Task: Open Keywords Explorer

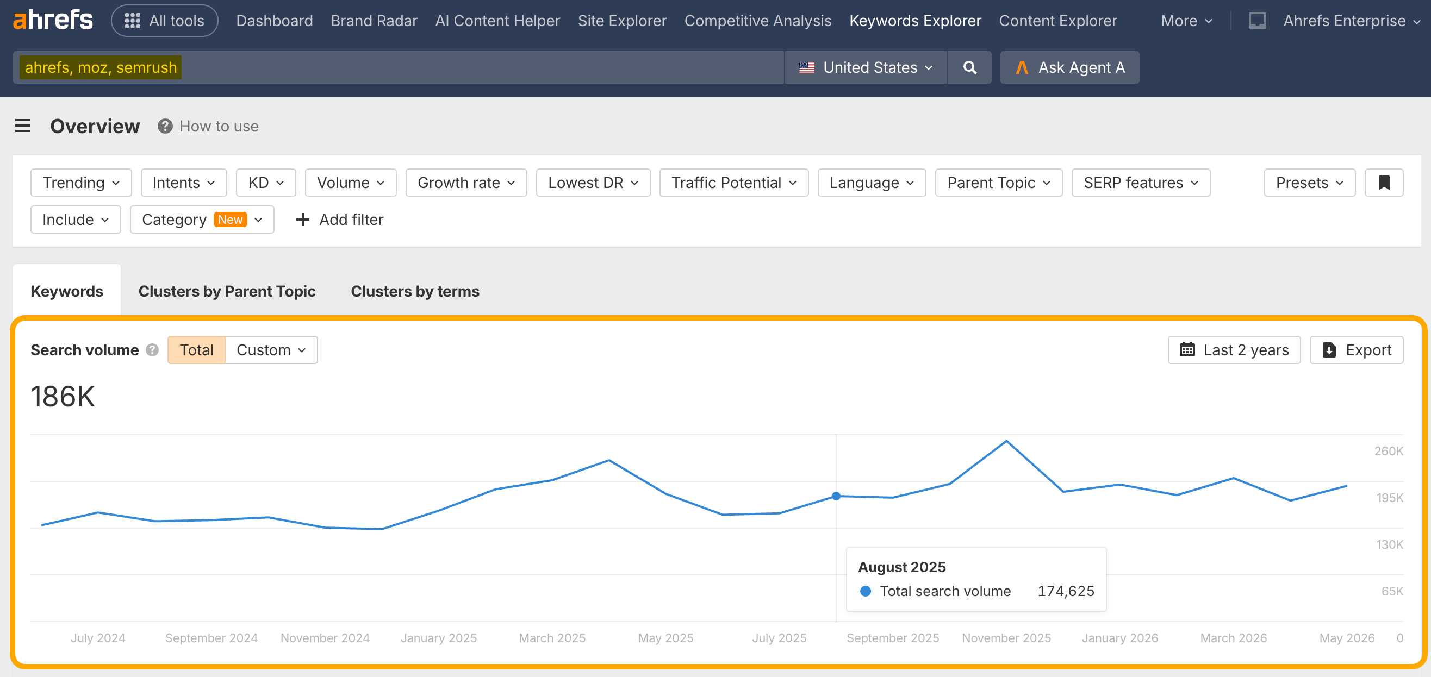Action: [x=915, y=21]
